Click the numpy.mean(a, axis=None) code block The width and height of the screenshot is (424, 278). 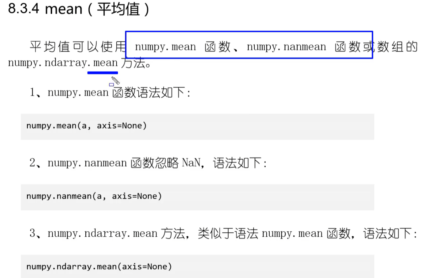click(x=197, y=126)
